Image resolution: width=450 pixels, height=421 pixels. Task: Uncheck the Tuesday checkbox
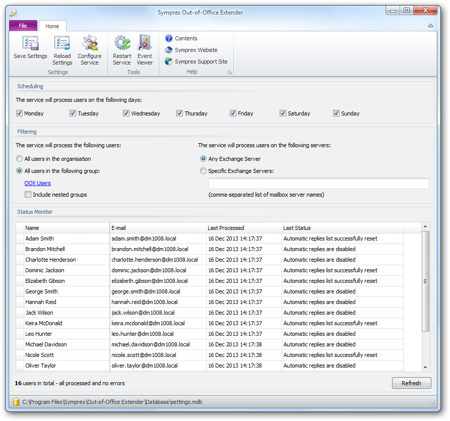[x=73, y=113]
